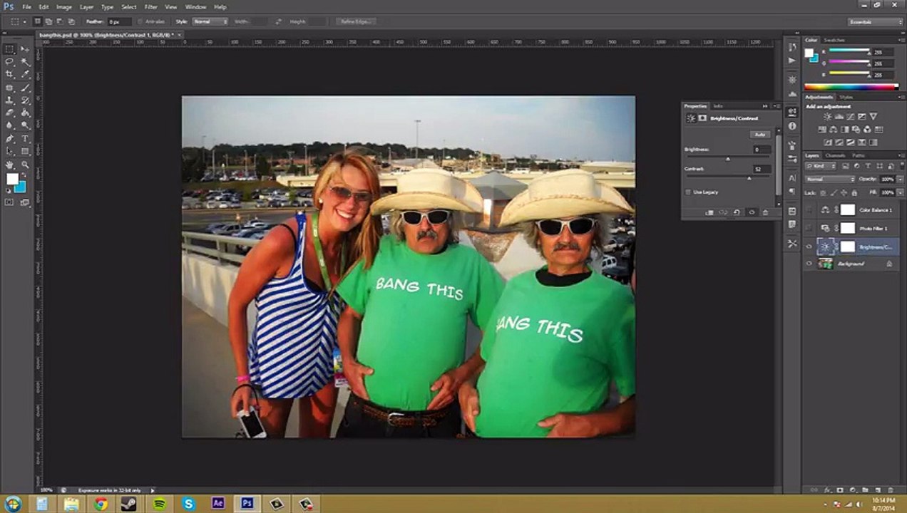Click the Refine Edge button

[357, 21]
